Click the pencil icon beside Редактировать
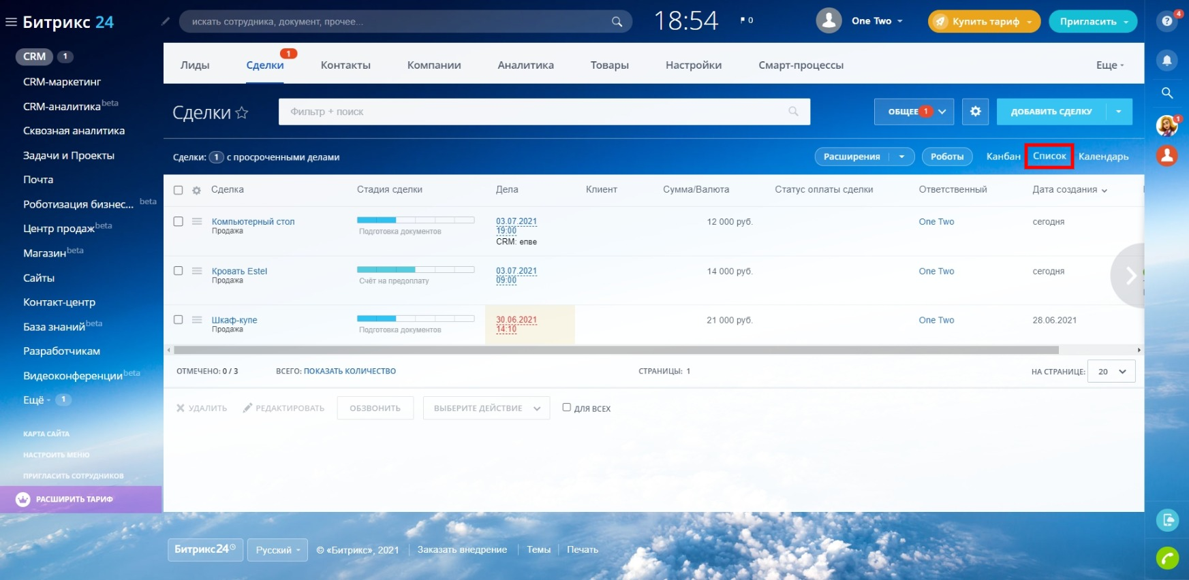 click(x=247, y=408)
